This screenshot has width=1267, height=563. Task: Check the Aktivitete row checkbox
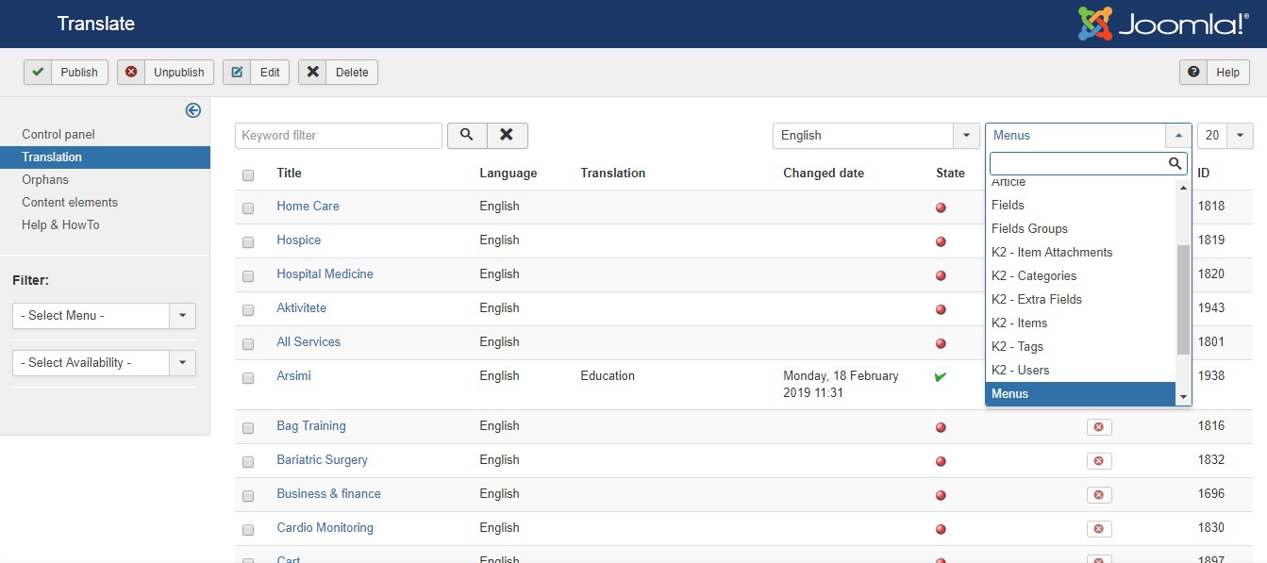[248, 310]
